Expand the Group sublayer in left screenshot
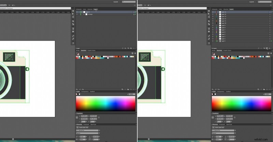Screen dimensions: 273x142 84,14
